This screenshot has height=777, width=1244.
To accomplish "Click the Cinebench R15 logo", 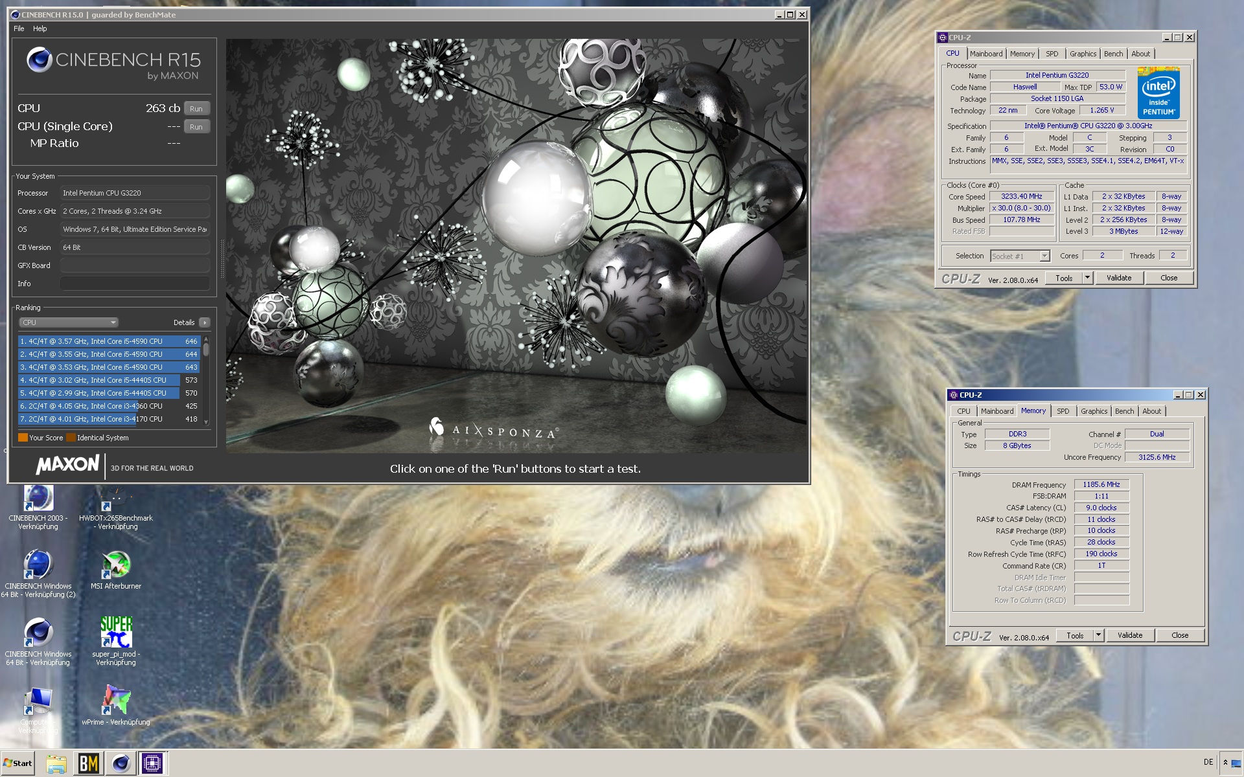I will tap(114, 64).
